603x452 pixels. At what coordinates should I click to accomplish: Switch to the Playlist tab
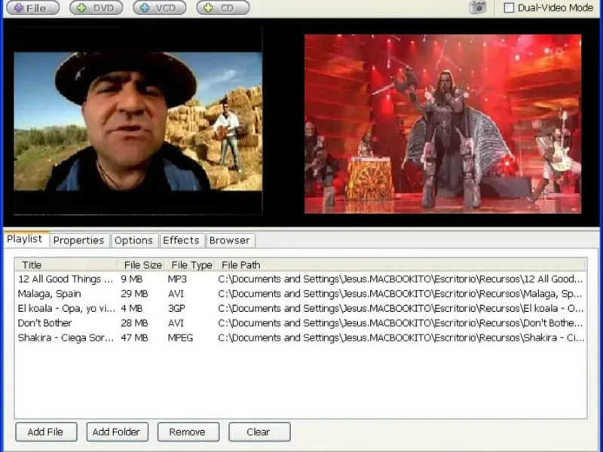25,239
